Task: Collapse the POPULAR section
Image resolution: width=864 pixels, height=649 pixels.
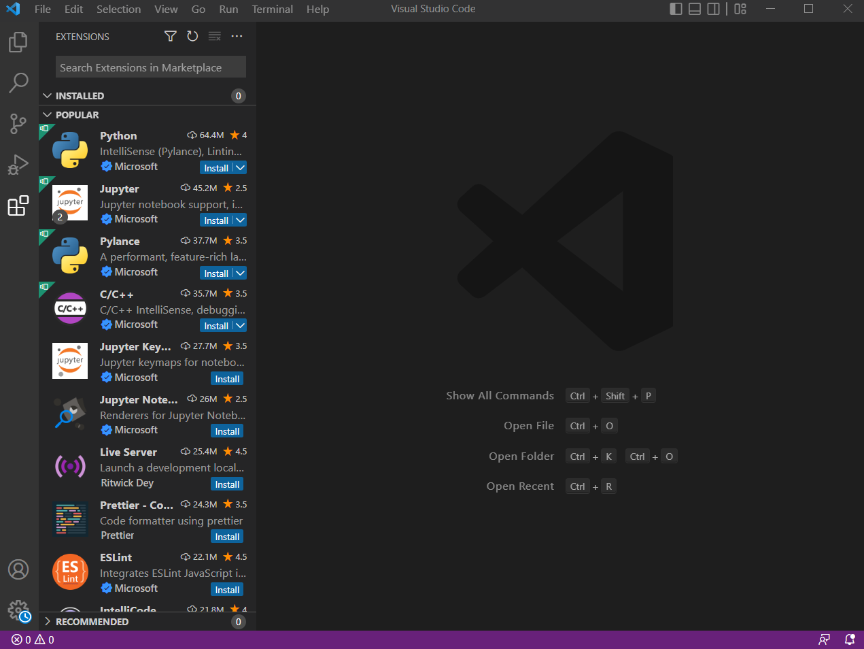Action: [x=48, y=115]
